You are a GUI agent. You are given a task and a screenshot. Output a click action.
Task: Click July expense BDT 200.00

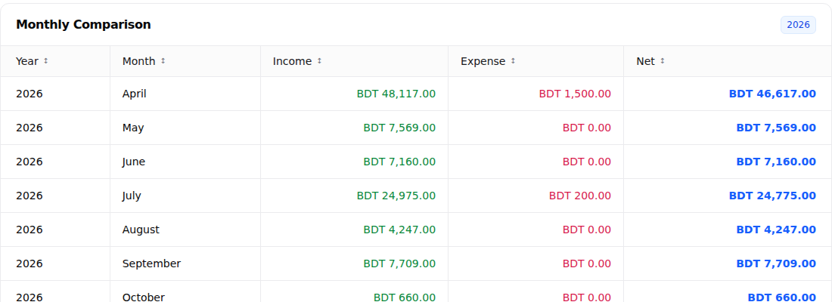(580, 196)
